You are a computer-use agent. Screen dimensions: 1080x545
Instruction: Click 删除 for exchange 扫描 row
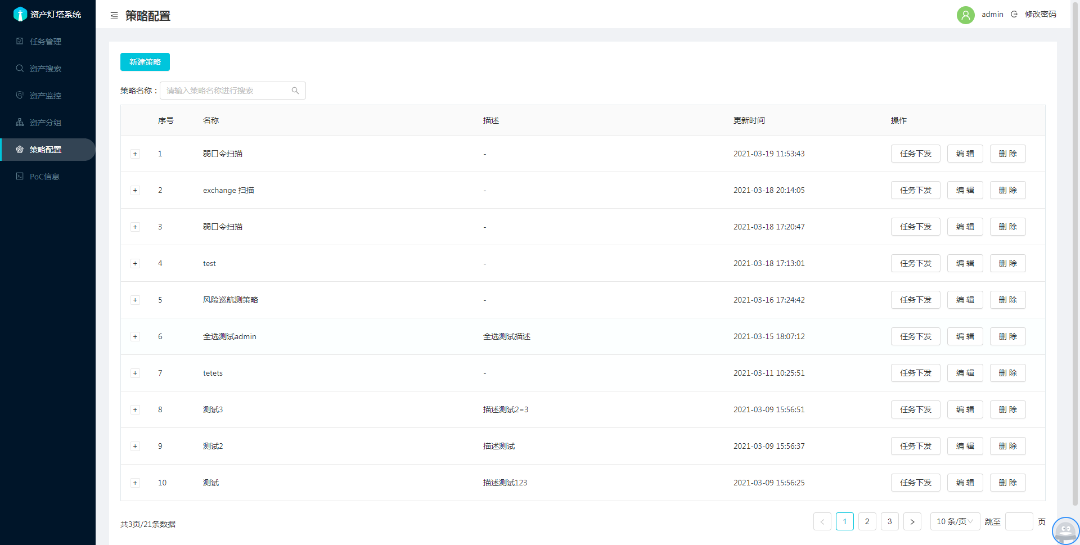point(1008,190)
